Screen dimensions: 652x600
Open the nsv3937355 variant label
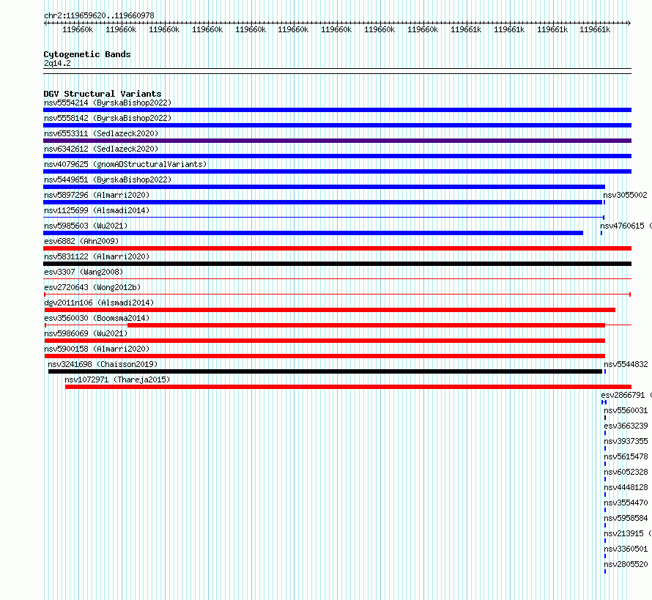click(x=626, y=441)
